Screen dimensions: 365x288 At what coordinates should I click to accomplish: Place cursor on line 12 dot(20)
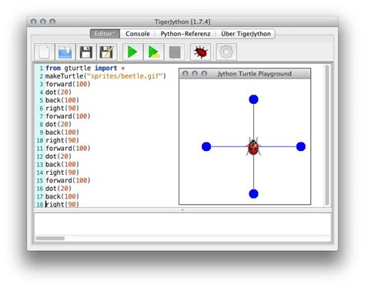59,156
